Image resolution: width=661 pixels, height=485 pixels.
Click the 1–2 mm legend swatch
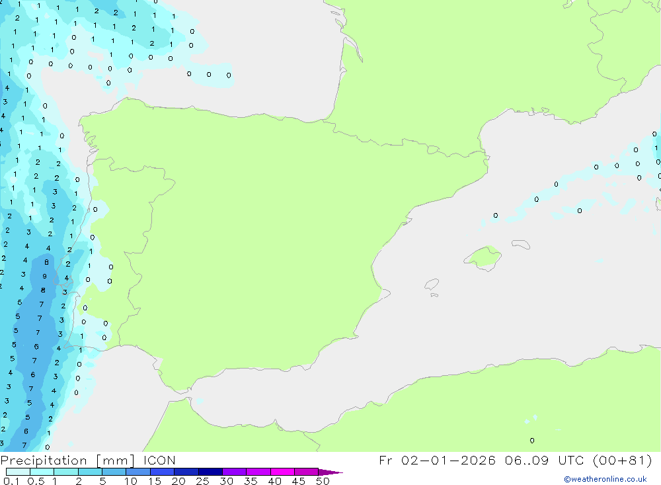(x=66, y=472)
